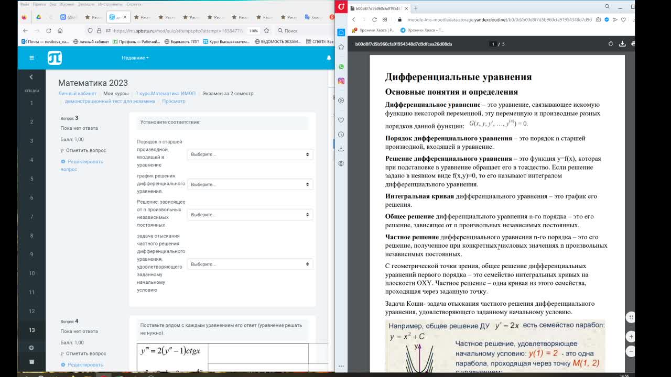Open '1 курс.Математика ИМОП' breadcrumb link

tap(165, 93)
